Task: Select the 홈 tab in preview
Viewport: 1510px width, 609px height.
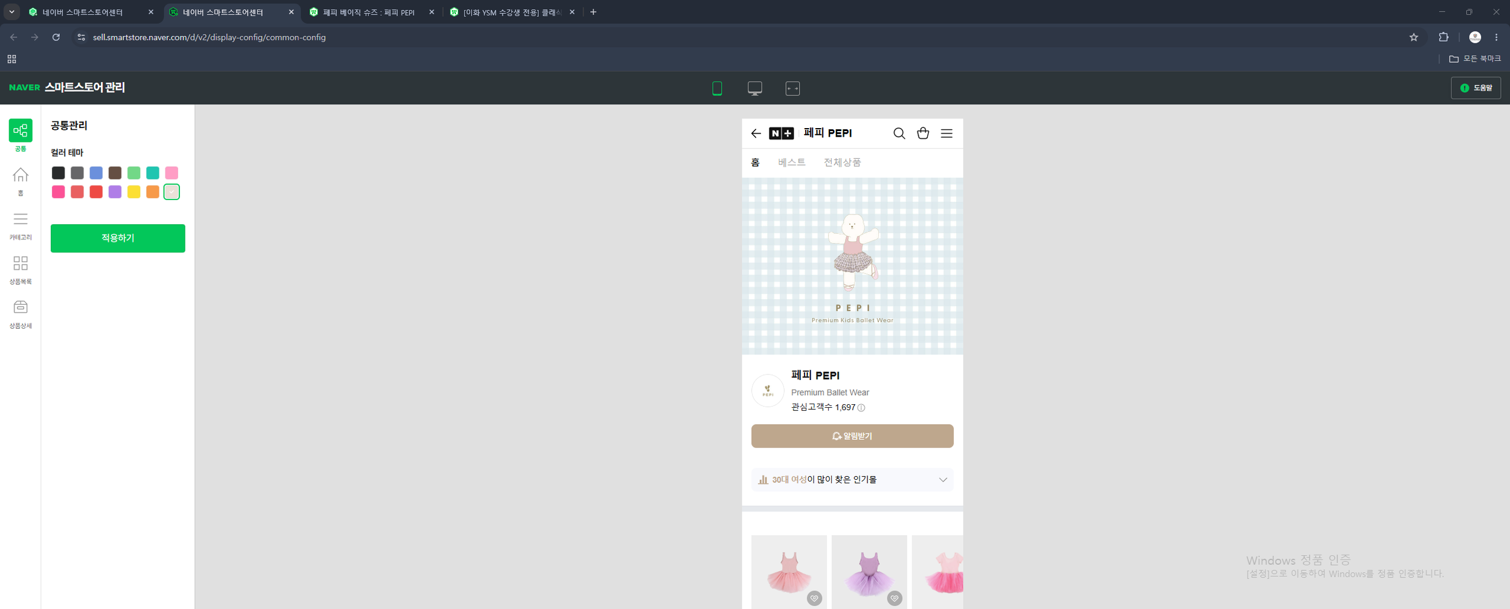Action: [x=755, y=163]
